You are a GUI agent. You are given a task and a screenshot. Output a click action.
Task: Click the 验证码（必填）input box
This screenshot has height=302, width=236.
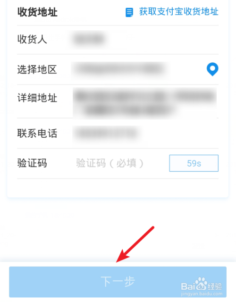[x=110, y=163]
